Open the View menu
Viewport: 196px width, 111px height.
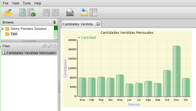pyautogui.click(x=16, y=3)
